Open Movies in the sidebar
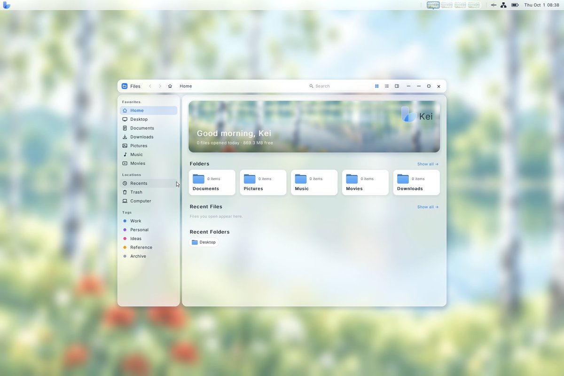This screenshot has height=376, width=564. [x=149, y=164]
